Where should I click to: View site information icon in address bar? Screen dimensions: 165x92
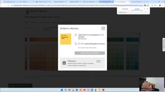point(12,5)
